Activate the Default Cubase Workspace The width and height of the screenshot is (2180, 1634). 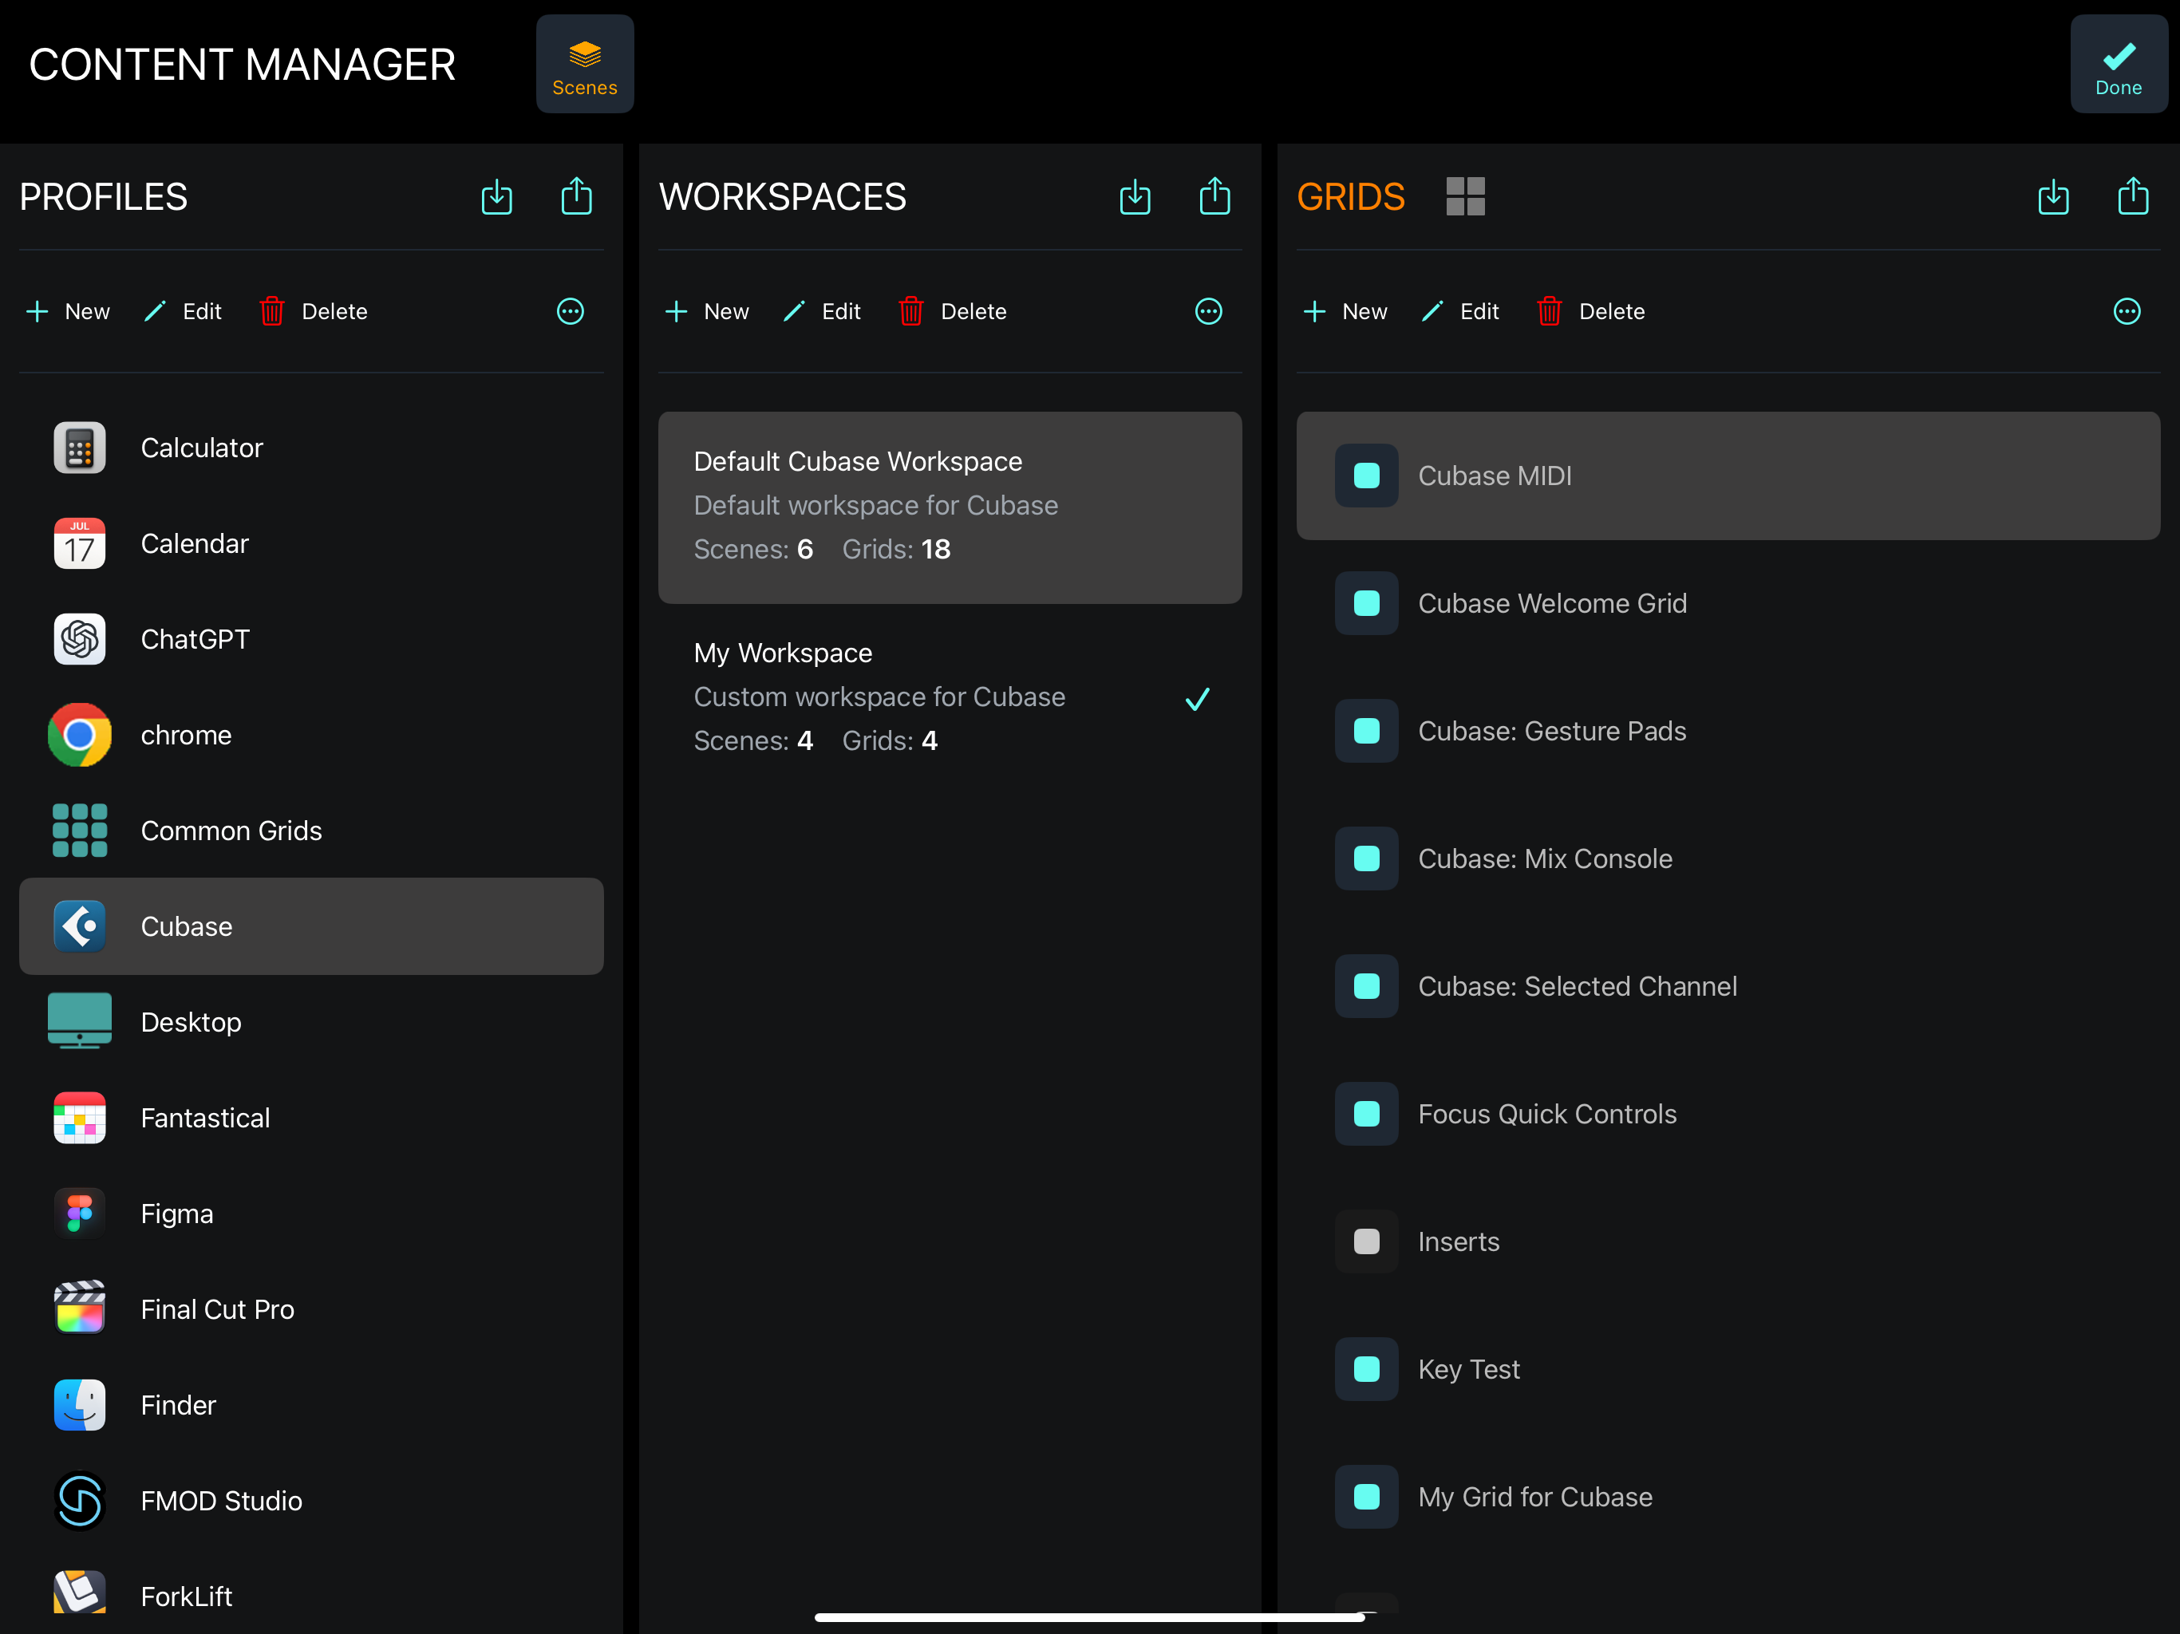pos(949,507)
